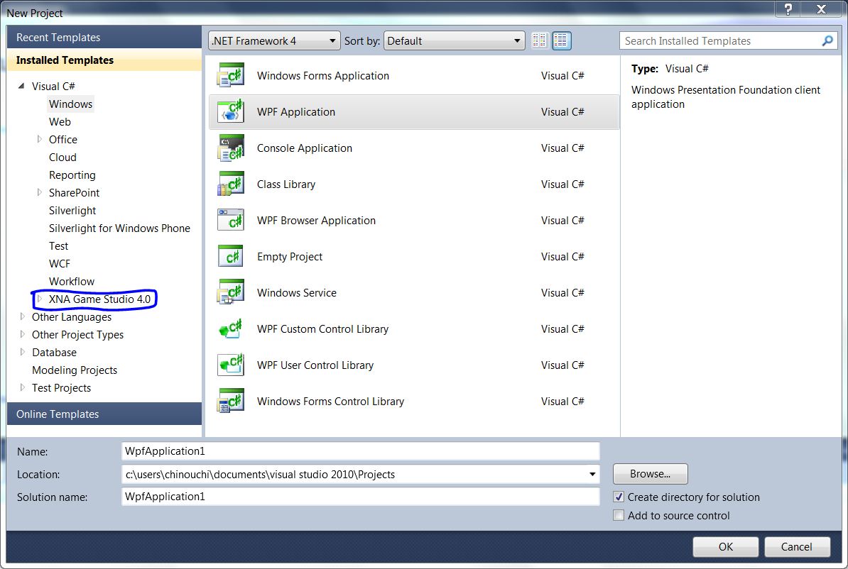This screenshot has width=848, height=569.
Task: Uncheck Create directory for solution
Action: [x=619, y=497]
